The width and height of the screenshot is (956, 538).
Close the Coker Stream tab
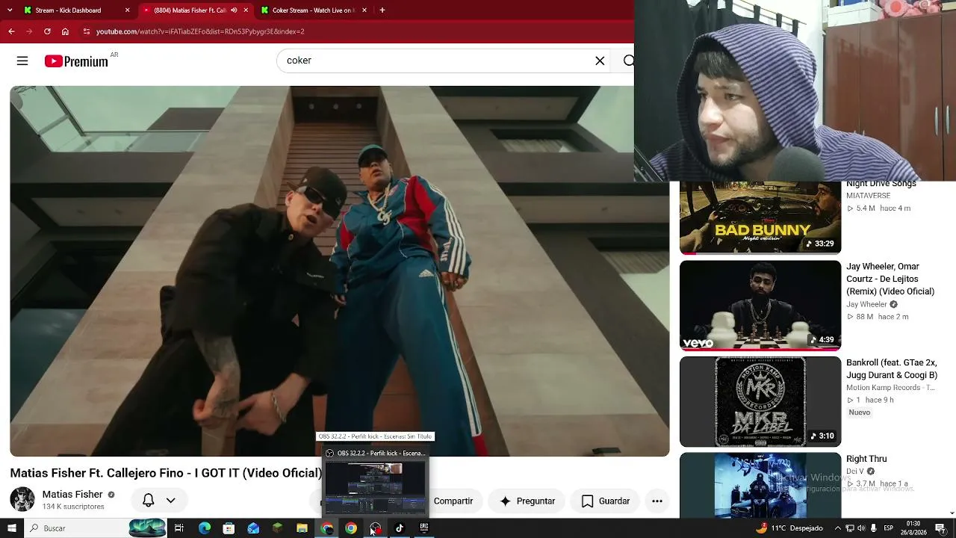[364, 10]
